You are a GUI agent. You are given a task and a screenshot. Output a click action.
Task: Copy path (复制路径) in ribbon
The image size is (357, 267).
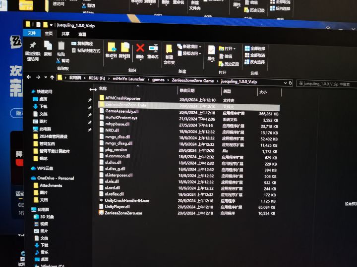point(82,44)
